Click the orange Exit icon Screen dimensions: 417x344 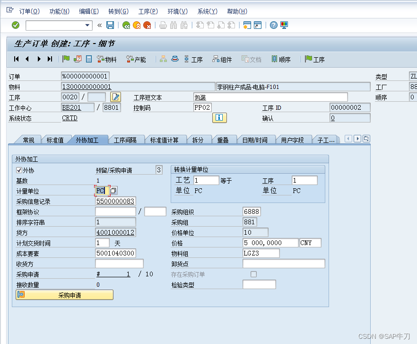tap(137, 25)
